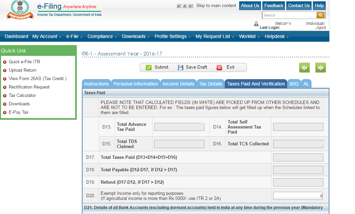Submit the ITR-1 form
This screenshot has width=355, height=214.
click(x=157, y=67)
